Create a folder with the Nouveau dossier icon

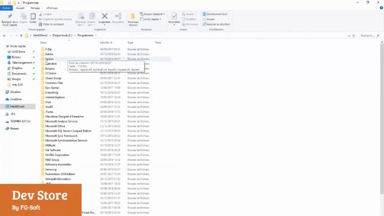[x=133, y=16]
